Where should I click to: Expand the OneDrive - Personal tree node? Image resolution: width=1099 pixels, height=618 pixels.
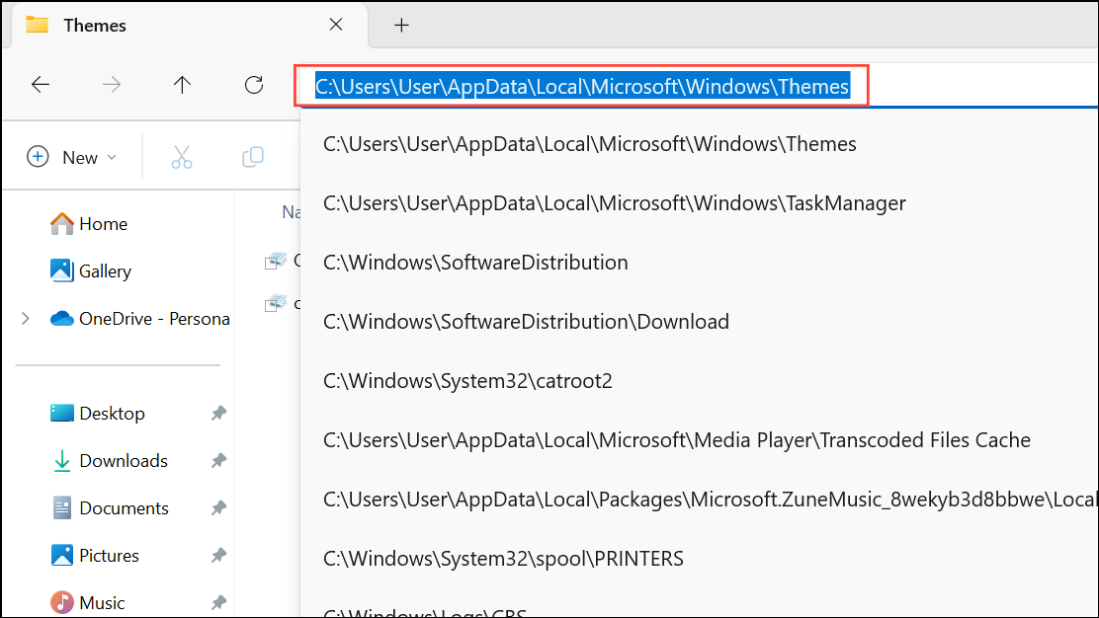pyautogui.click(x=26, y=319)
